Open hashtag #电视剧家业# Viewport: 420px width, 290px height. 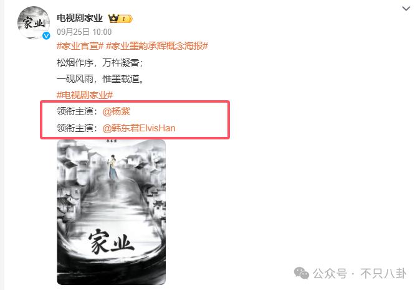(x=85, y=95)
